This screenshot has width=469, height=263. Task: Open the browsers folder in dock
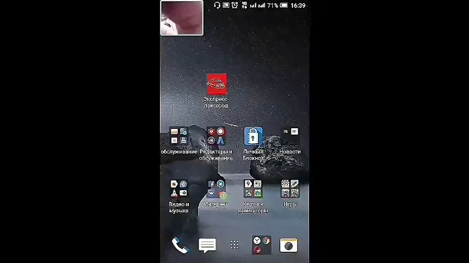point(261,245)
